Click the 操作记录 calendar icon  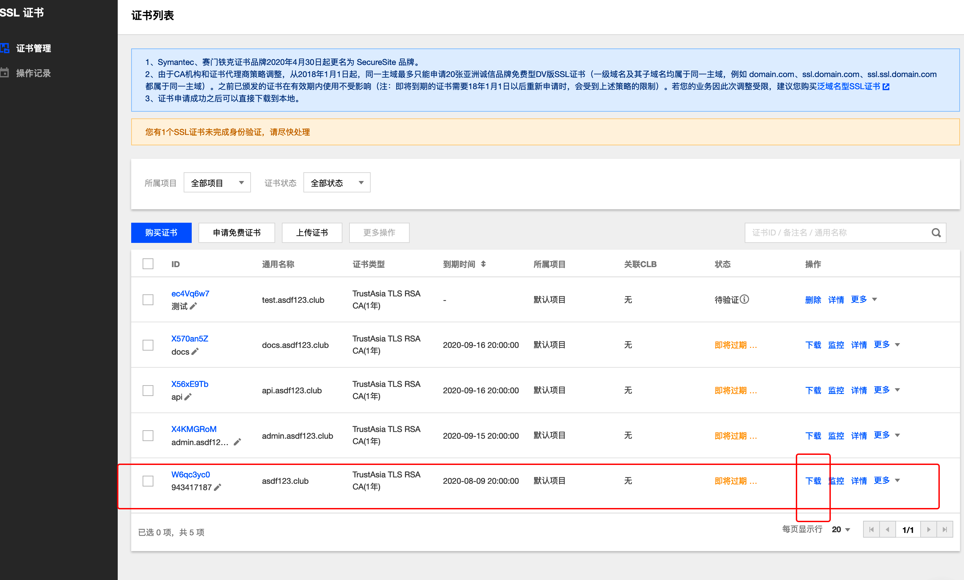tap(5, 73)
